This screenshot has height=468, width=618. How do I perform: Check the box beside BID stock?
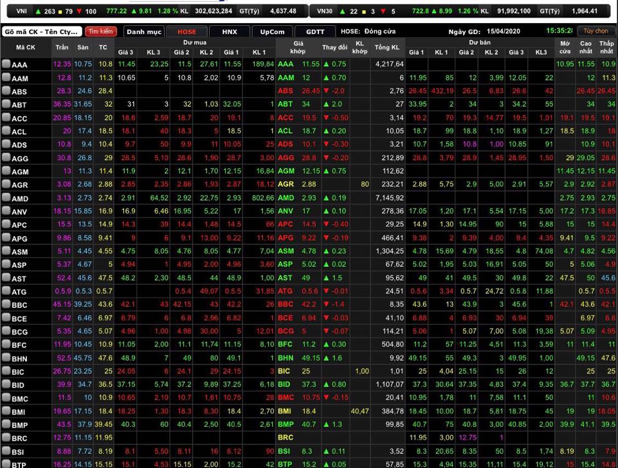click(x=6, y=384)
